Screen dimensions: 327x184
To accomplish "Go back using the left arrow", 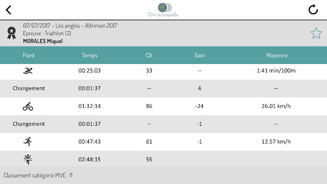I will (x=8, y=10).
